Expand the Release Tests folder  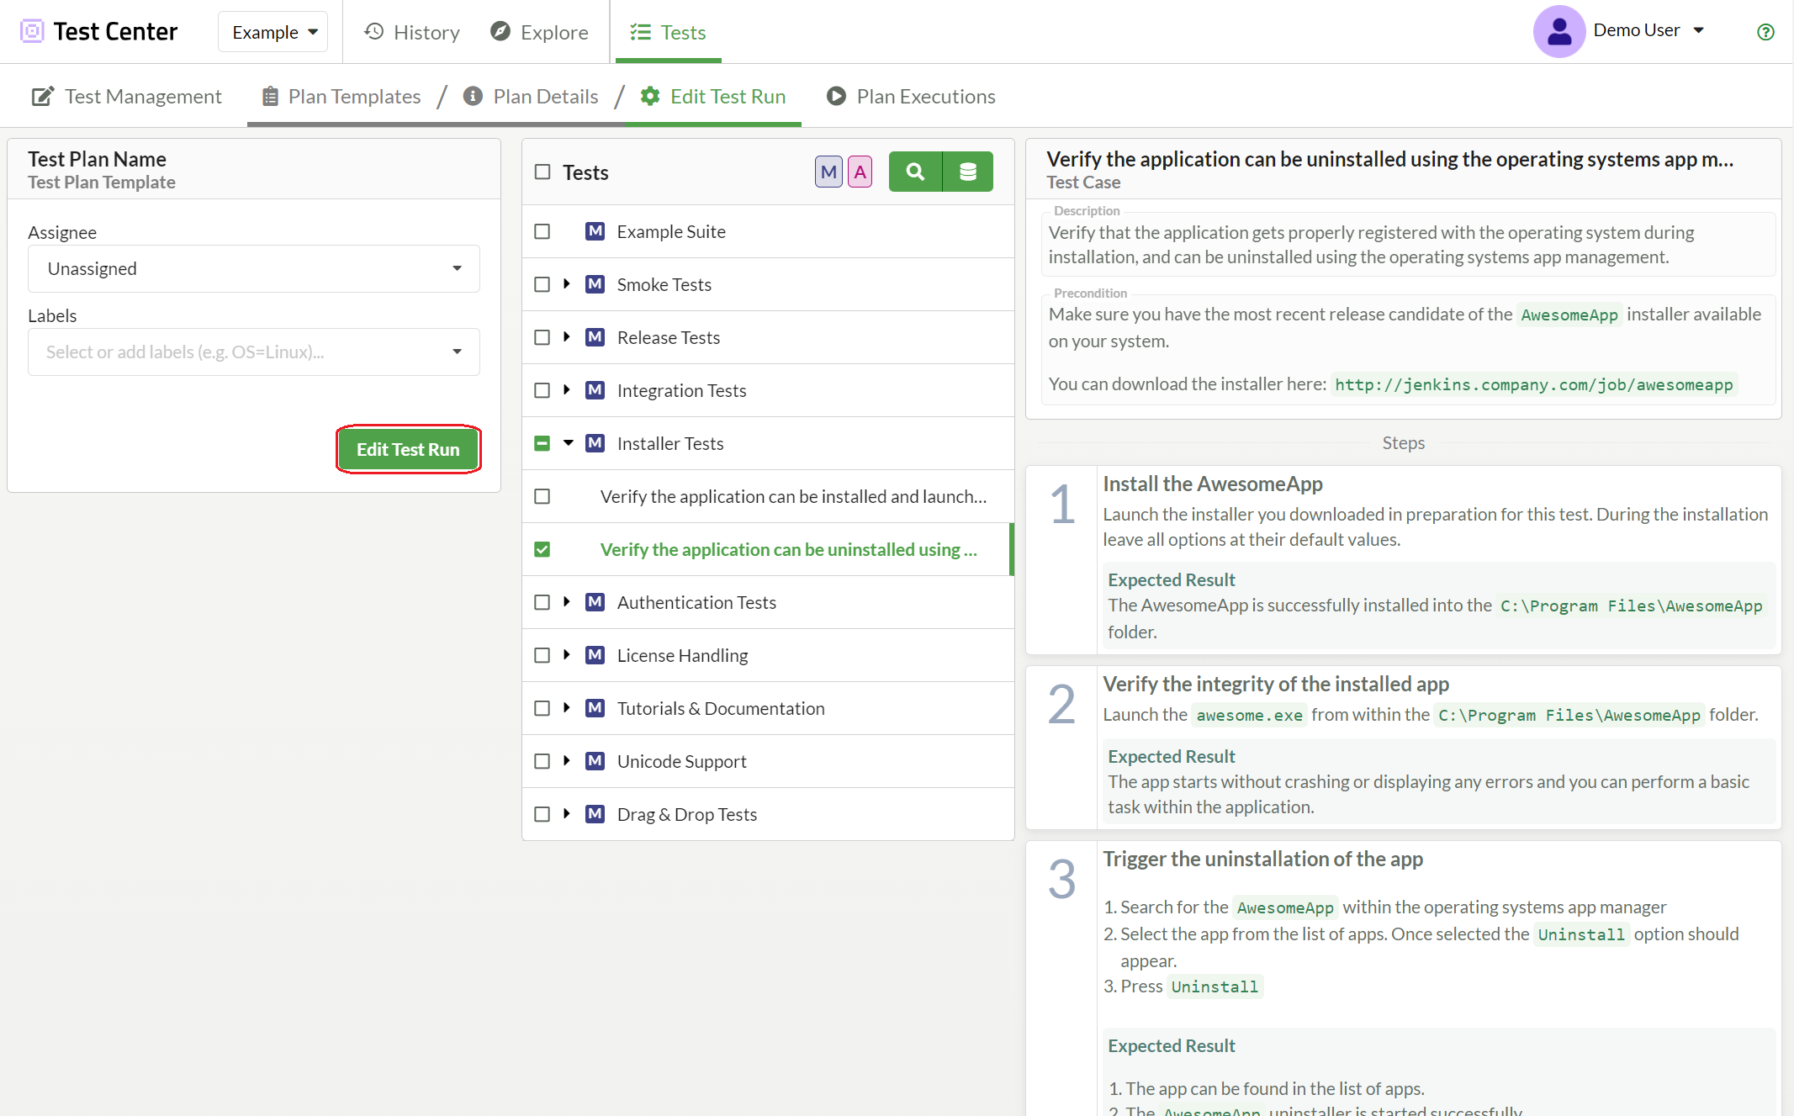click(x=567, y=336)
